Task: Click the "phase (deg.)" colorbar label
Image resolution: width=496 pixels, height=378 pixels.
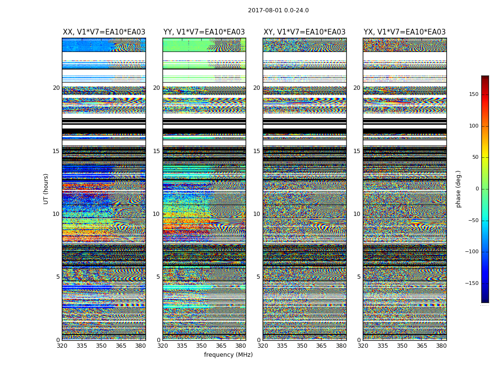Action: pyautogui.click(x=458, y=189)
